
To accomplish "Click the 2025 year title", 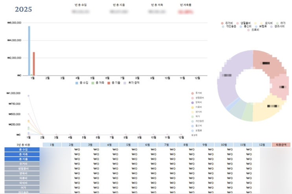I will pyautogui.click(x=24, y=9).
